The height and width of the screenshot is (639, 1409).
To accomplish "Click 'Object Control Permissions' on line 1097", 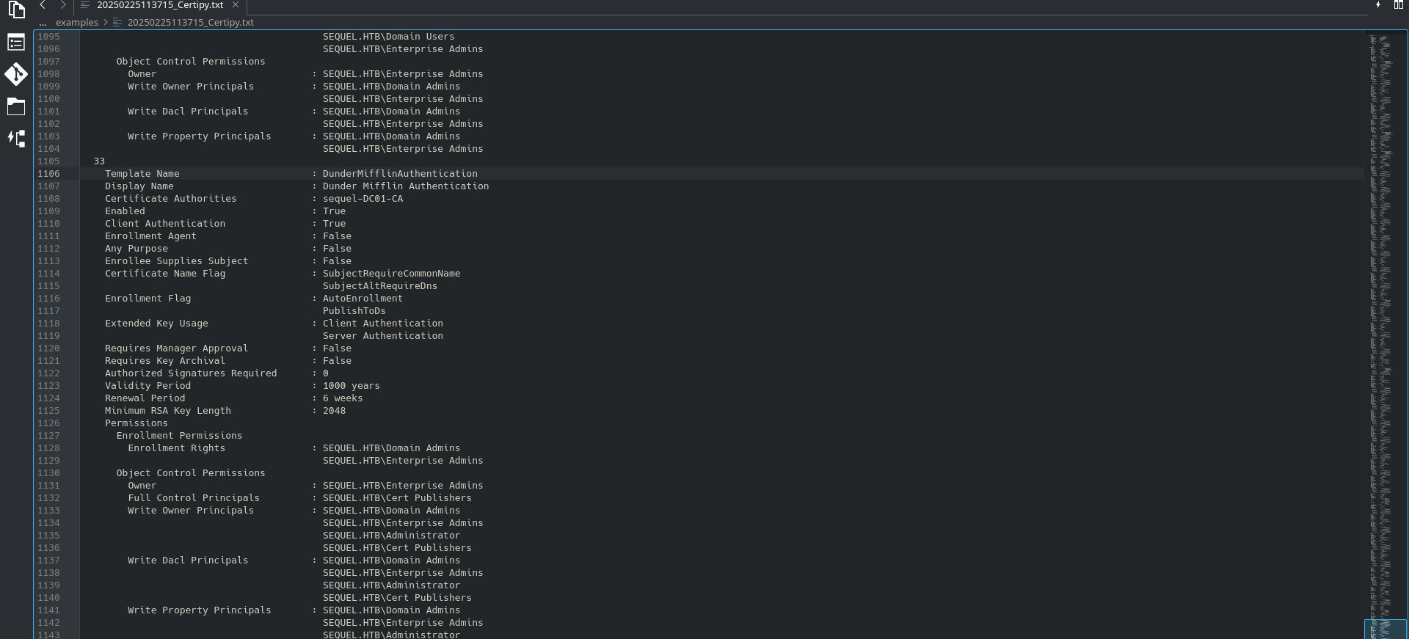I will [191, 62].
